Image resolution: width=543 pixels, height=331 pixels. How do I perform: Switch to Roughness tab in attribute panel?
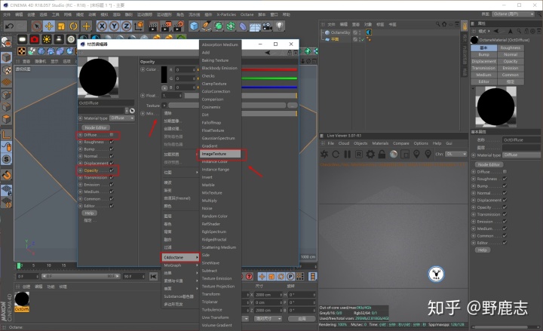511,48
